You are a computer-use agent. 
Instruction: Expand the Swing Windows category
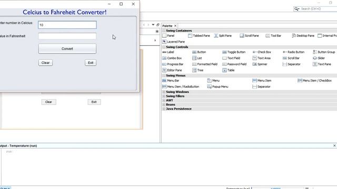[x=164, y=92]
